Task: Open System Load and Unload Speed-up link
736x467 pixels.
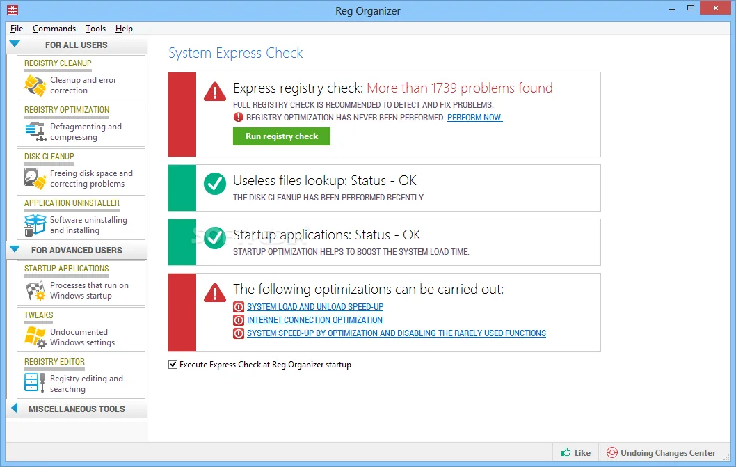Action: [x=315, y=307]
